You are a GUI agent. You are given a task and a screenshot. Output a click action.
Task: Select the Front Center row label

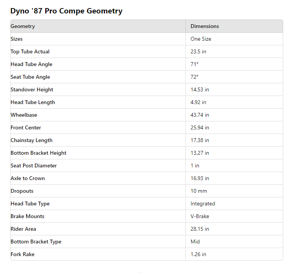coord(26,128)
